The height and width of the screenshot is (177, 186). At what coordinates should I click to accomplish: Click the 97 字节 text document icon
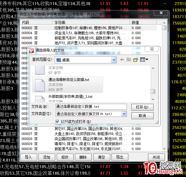pyautogui.click(x=40, y=70)
